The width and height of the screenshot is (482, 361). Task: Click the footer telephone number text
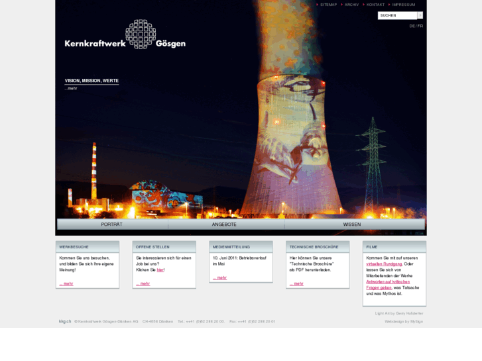tap(201, 321)
